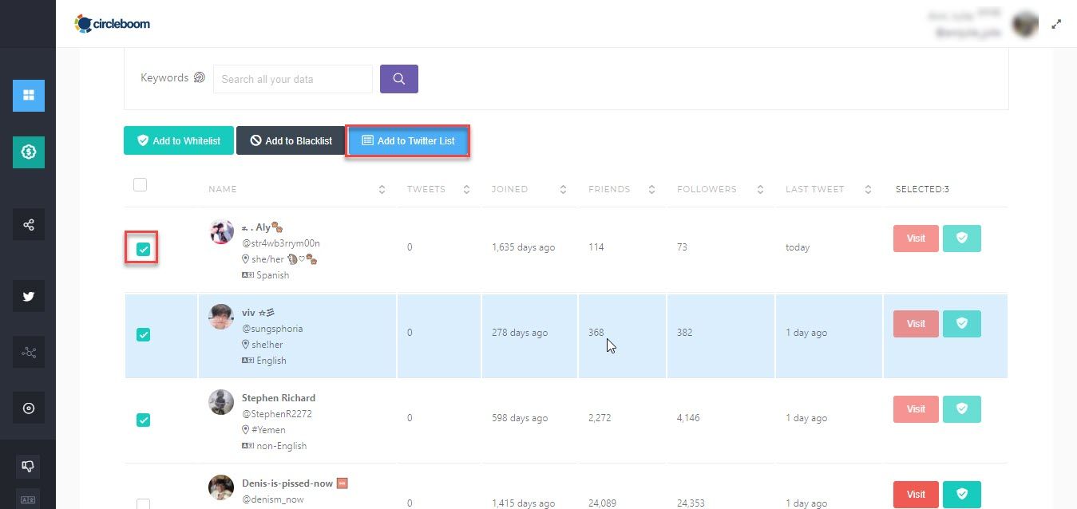The height and width of the screenshot is (509, 1077).
Task: Open the profile avatar menu at top right
Action: [1025, 24]
